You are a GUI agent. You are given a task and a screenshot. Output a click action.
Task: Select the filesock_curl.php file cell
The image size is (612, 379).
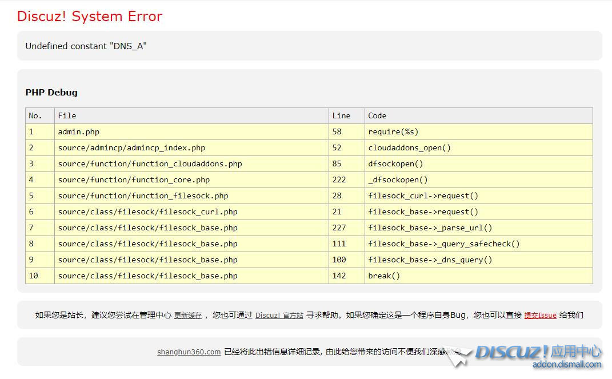click(x=191, y=212)
